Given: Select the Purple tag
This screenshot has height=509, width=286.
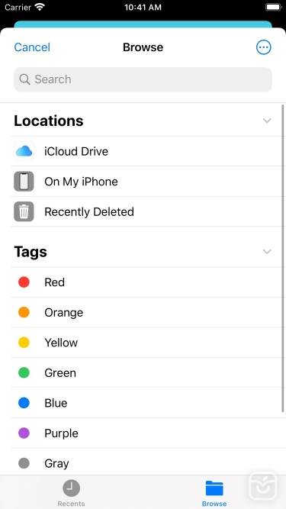Looking at the screenshot, I should tap(147, 433).
